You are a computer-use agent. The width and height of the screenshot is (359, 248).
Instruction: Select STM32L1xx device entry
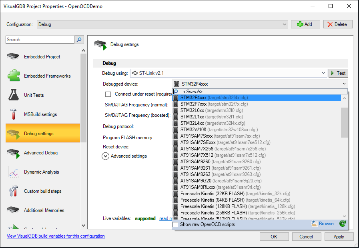257,117
